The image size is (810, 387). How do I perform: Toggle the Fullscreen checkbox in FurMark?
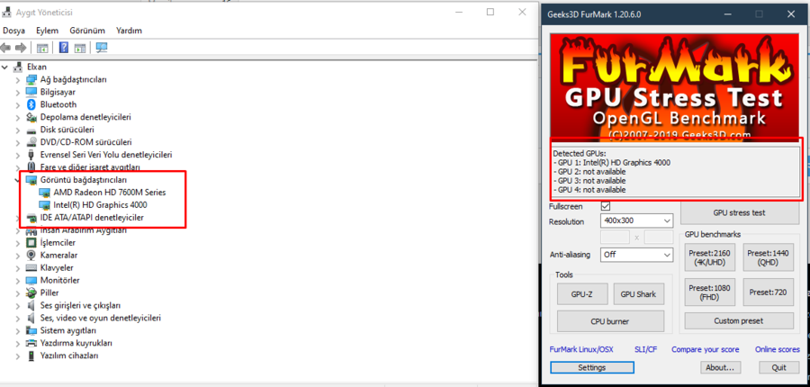[x=606, y=206]
